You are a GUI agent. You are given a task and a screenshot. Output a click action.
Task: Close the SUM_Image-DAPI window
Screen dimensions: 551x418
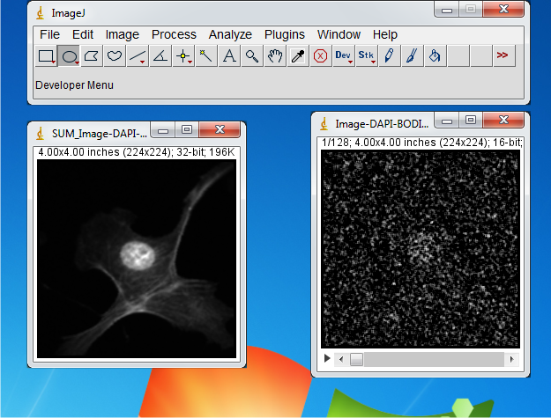pos(220,129)
